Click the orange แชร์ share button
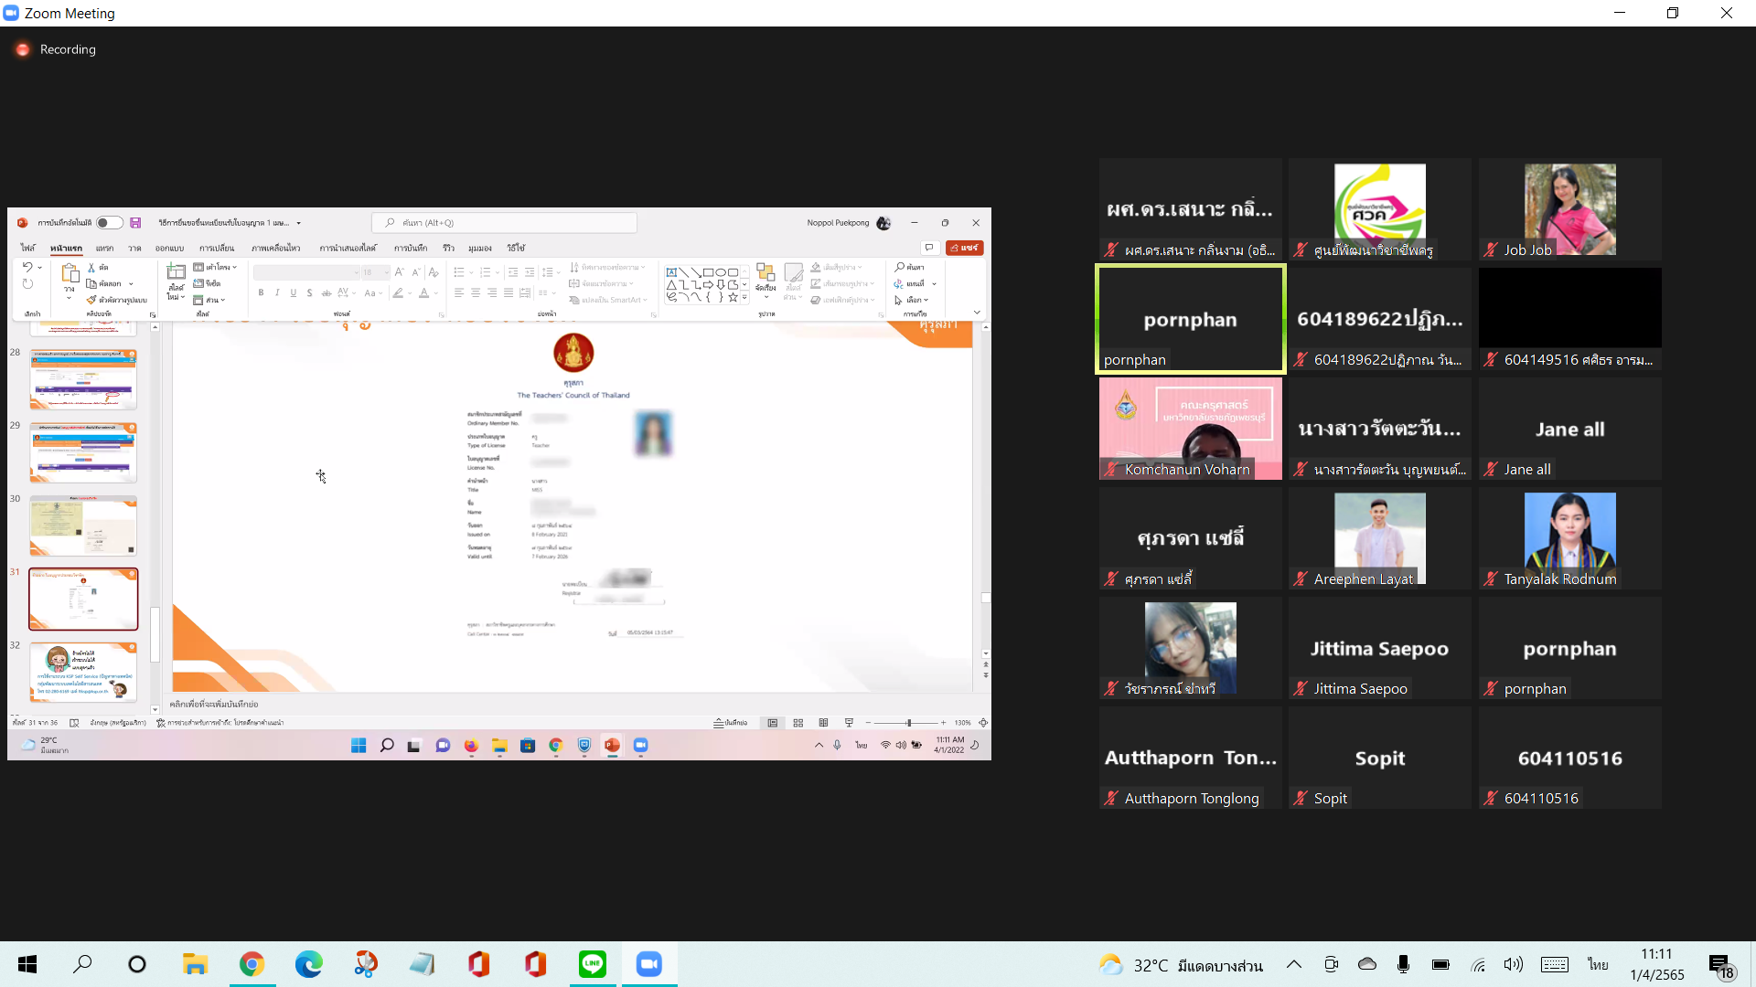Image resolution: width=1756 pixels, height=987 pixels. [x=965, y=248]
